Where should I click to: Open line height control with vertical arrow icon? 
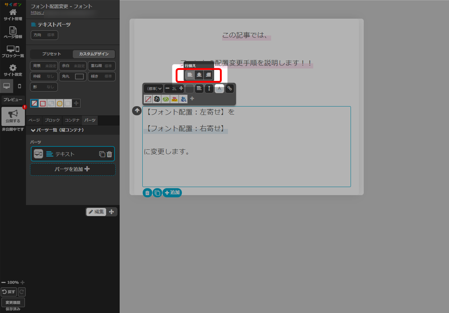(209, 88)
